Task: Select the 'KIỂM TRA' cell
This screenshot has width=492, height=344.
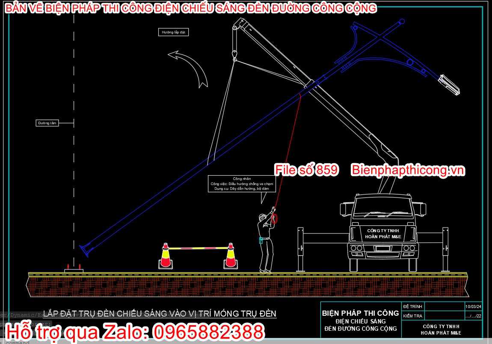Action: pos(412,316)
